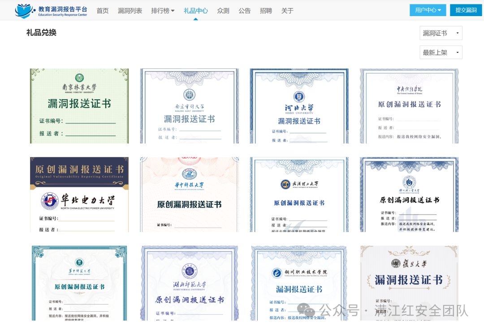The image size is (484, 330).
Task: Select the 礼品中心 gift center tab
Action: click(x=196, y=11)
